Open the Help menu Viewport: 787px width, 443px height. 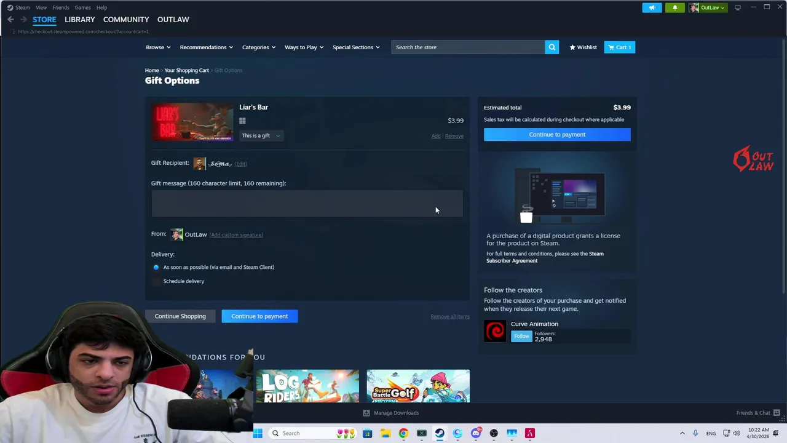[x=101, y=7]
